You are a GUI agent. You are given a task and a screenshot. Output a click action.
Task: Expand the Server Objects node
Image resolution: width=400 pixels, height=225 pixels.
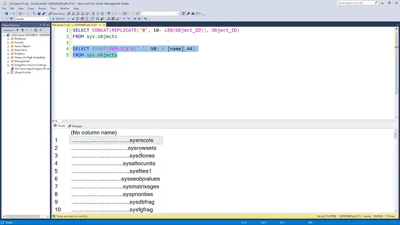(x=8, y=46)
